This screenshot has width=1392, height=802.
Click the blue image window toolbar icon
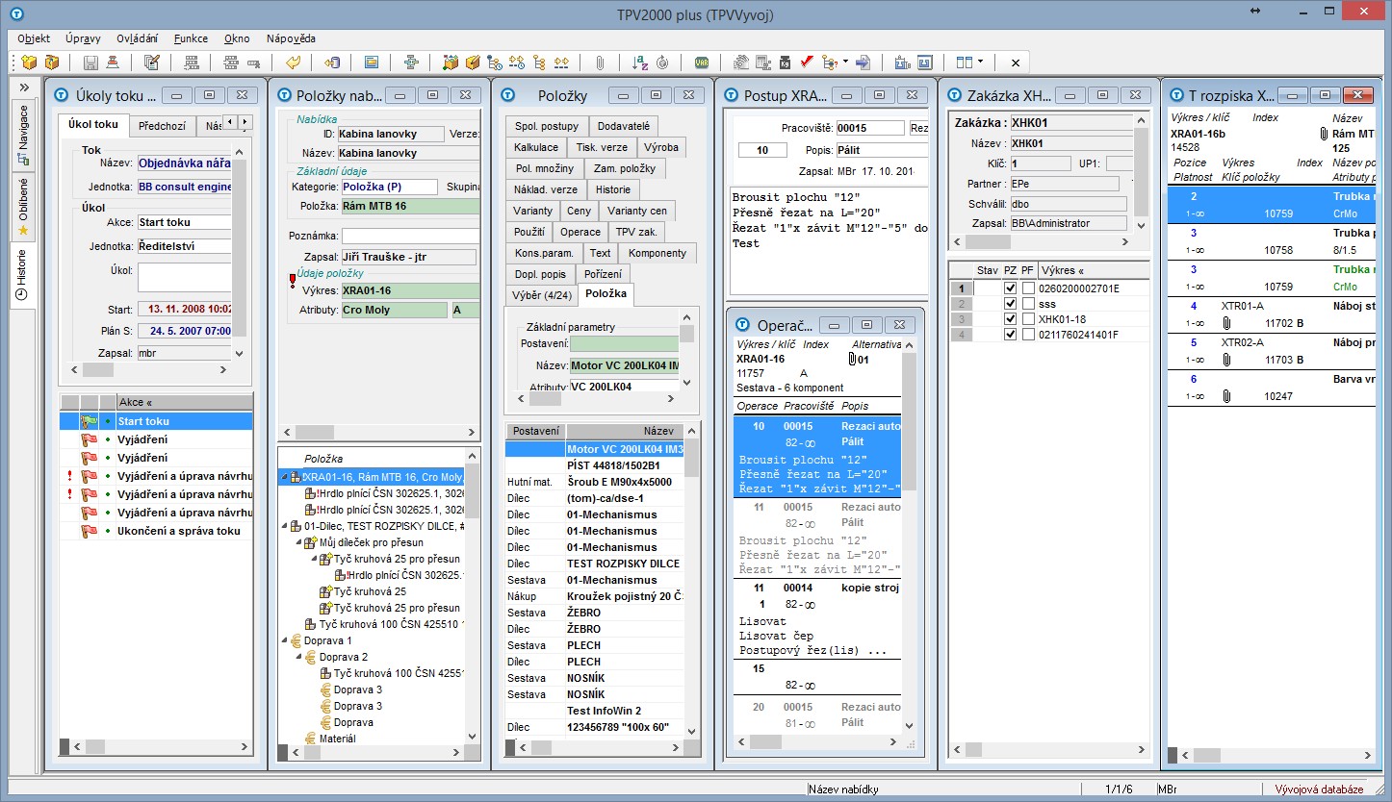(371, 63)
